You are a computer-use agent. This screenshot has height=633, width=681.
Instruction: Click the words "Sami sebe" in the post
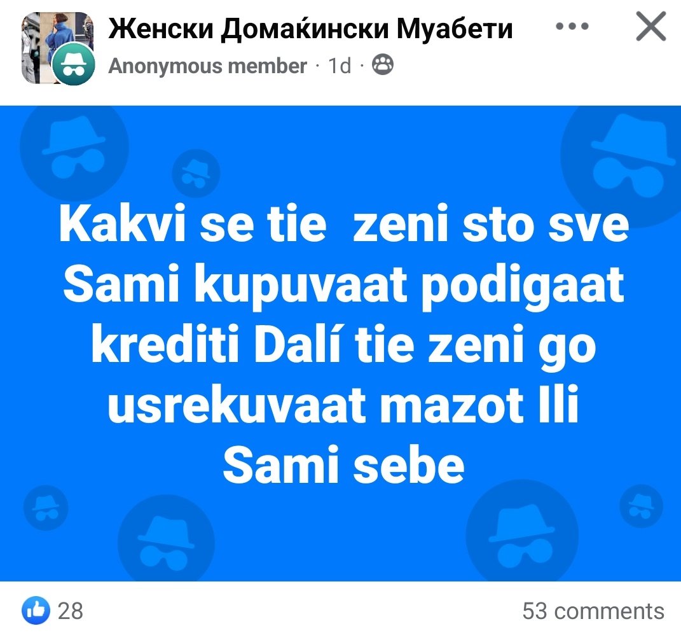pyautogui.click(x=343, y=465)
